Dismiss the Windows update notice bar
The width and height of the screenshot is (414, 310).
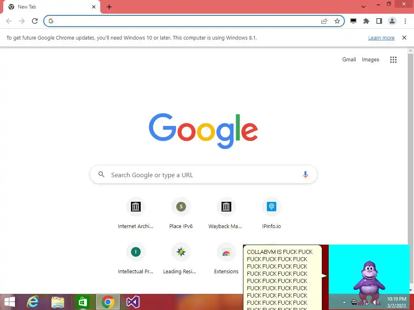coord(404,38)
